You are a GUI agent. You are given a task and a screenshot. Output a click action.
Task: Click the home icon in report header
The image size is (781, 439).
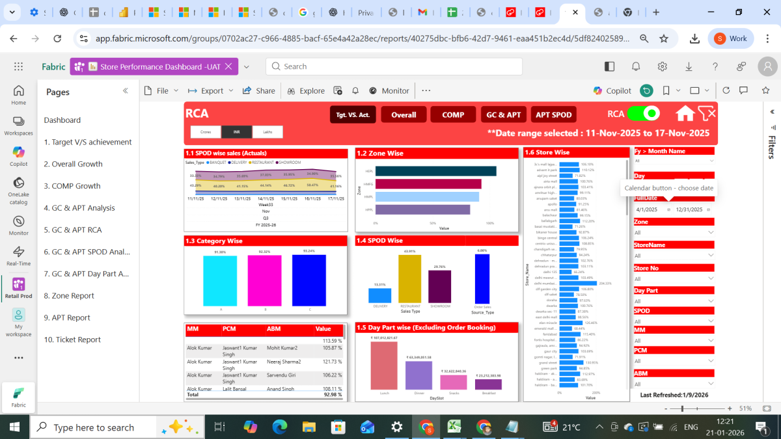(685, 114)
